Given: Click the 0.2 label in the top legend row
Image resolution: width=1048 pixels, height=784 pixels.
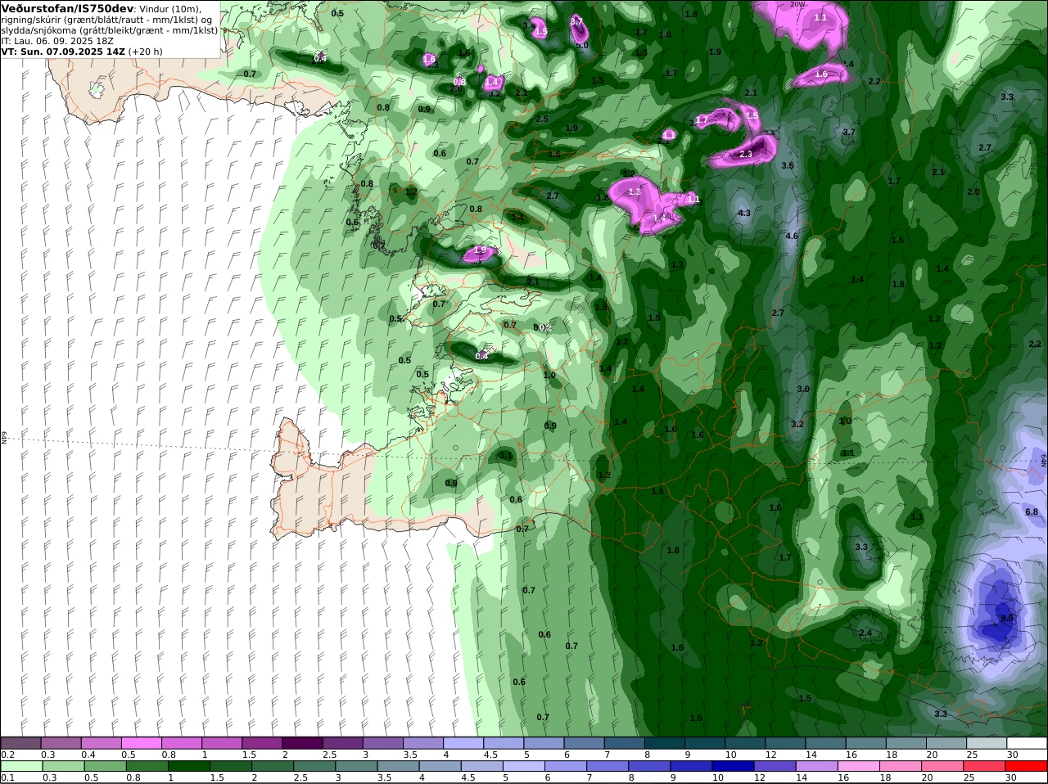Looking at the screenshot, I should pyautogui.click(x=8, y=755).
